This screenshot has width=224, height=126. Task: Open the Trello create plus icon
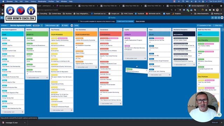212,18
